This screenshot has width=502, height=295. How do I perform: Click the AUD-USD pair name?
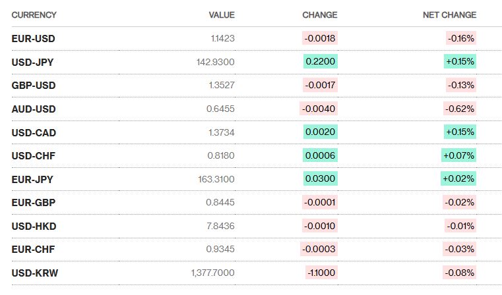click(x=34, y=109)
